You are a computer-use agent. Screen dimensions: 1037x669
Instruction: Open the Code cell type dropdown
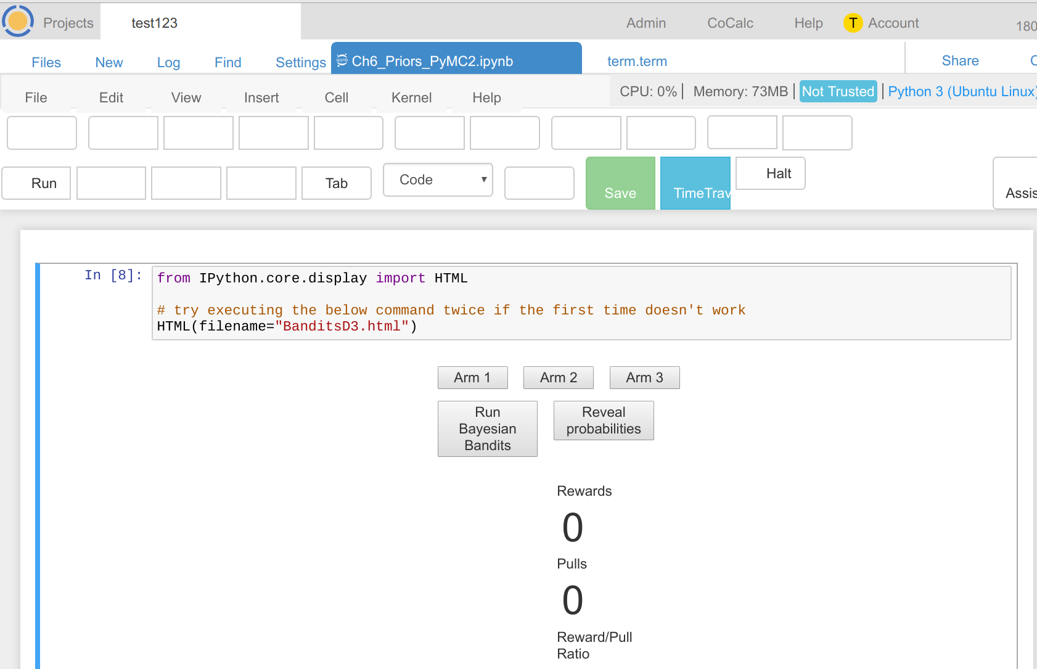(438, 179)
